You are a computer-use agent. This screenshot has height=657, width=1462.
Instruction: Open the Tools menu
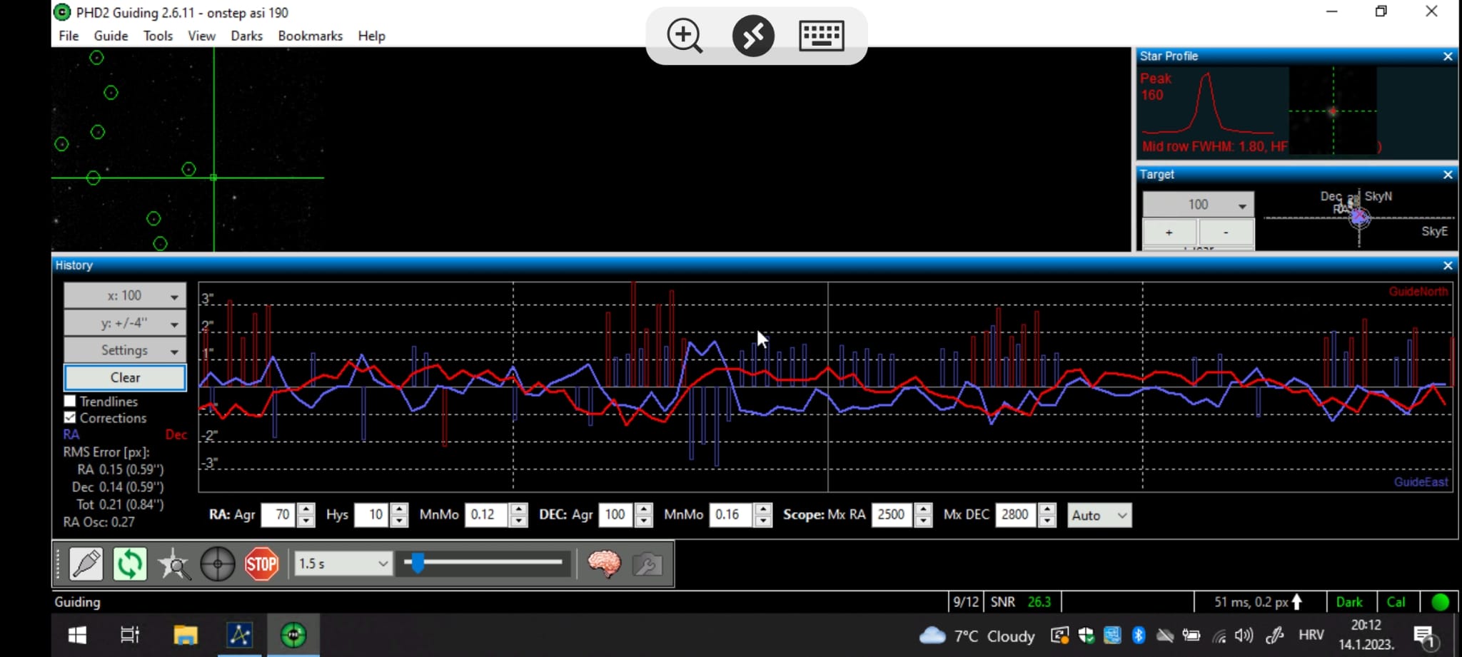(x=158, y=36)
